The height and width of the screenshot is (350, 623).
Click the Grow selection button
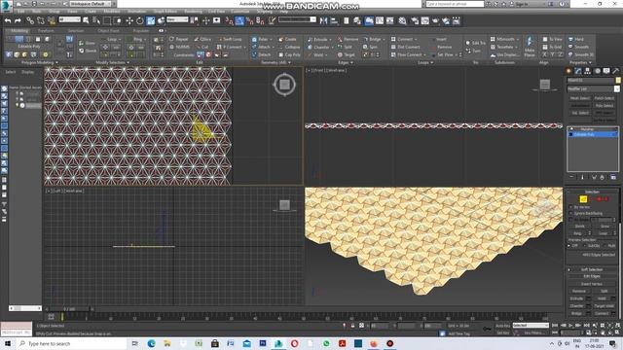click(x=605, y=227)
